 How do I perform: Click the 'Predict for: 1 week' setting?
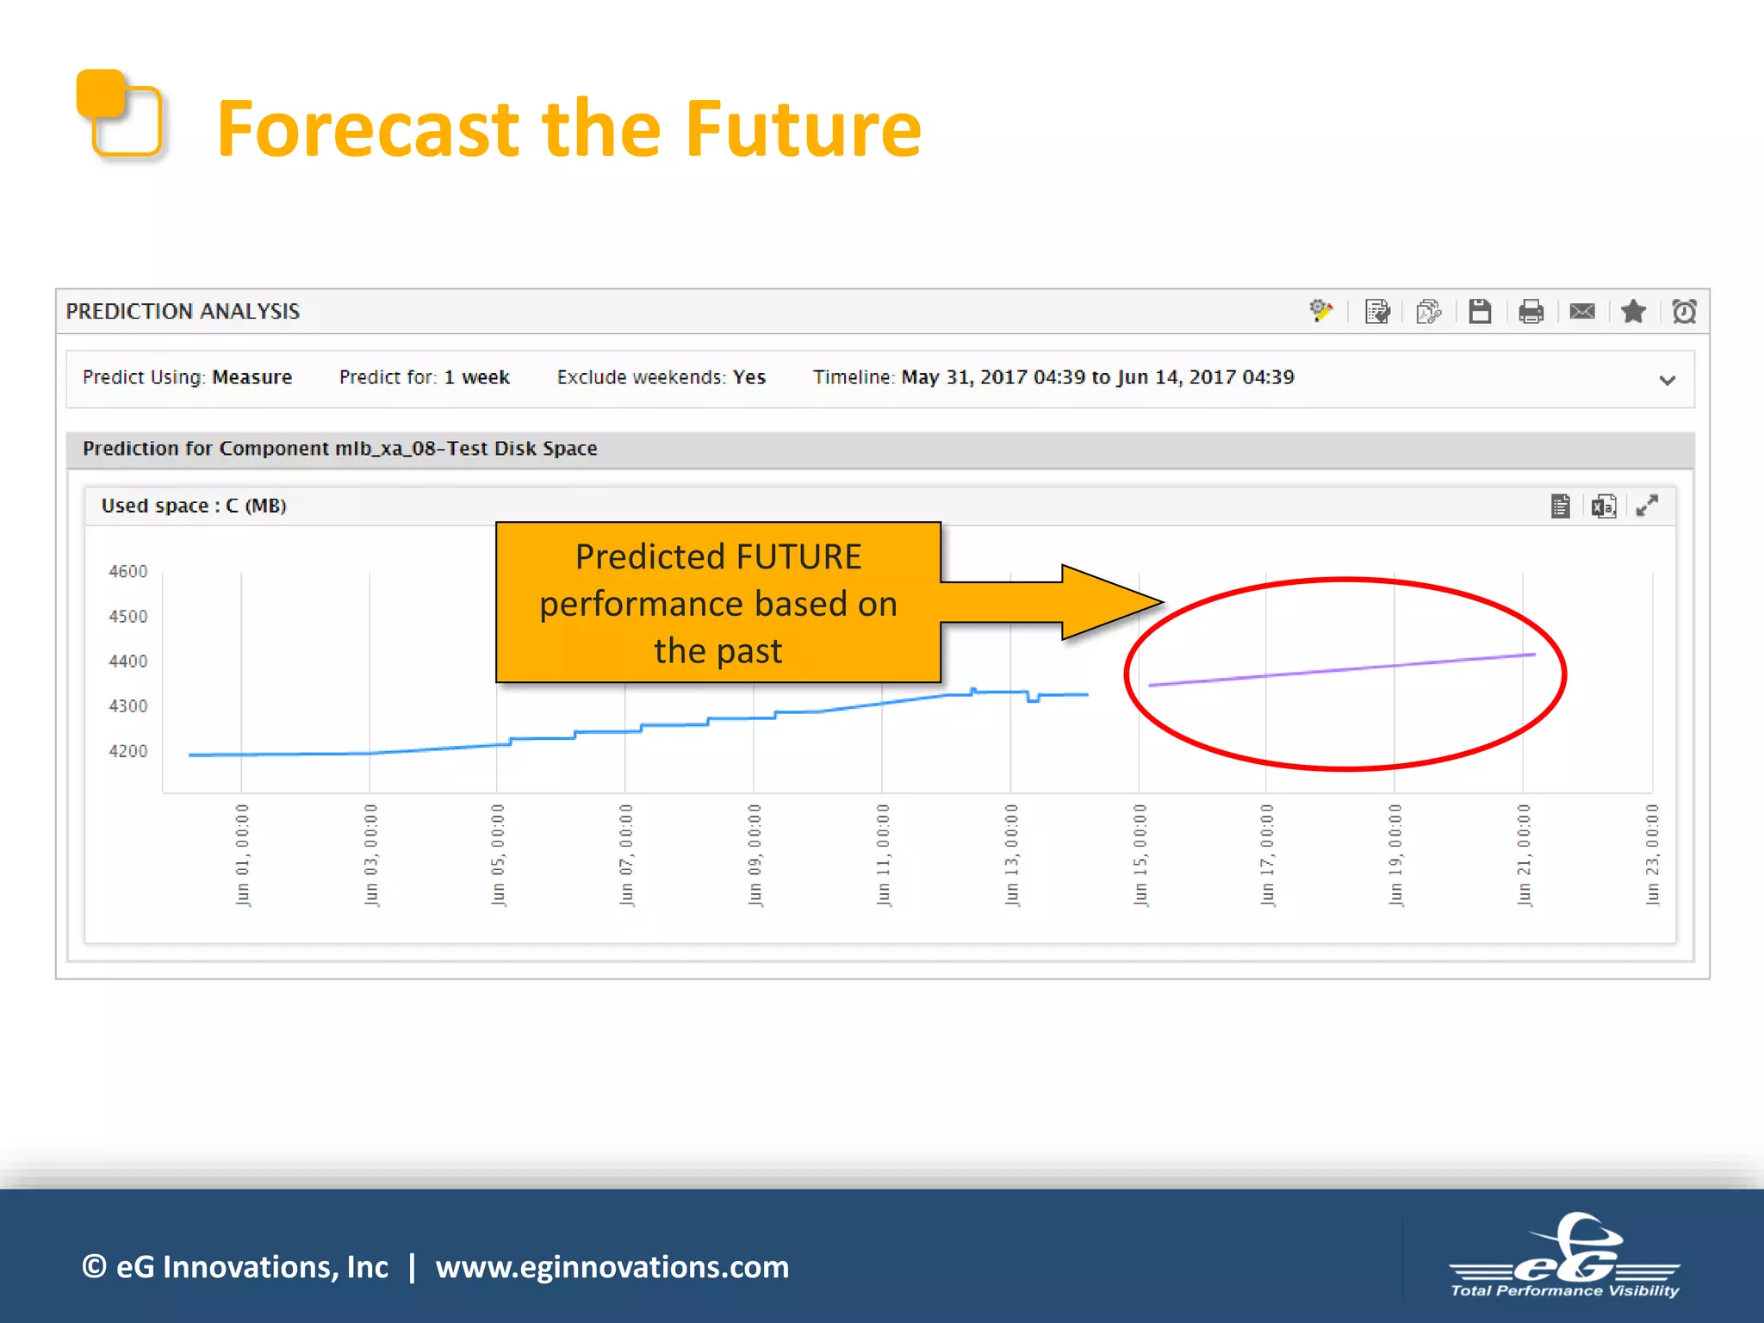[425, 377]
